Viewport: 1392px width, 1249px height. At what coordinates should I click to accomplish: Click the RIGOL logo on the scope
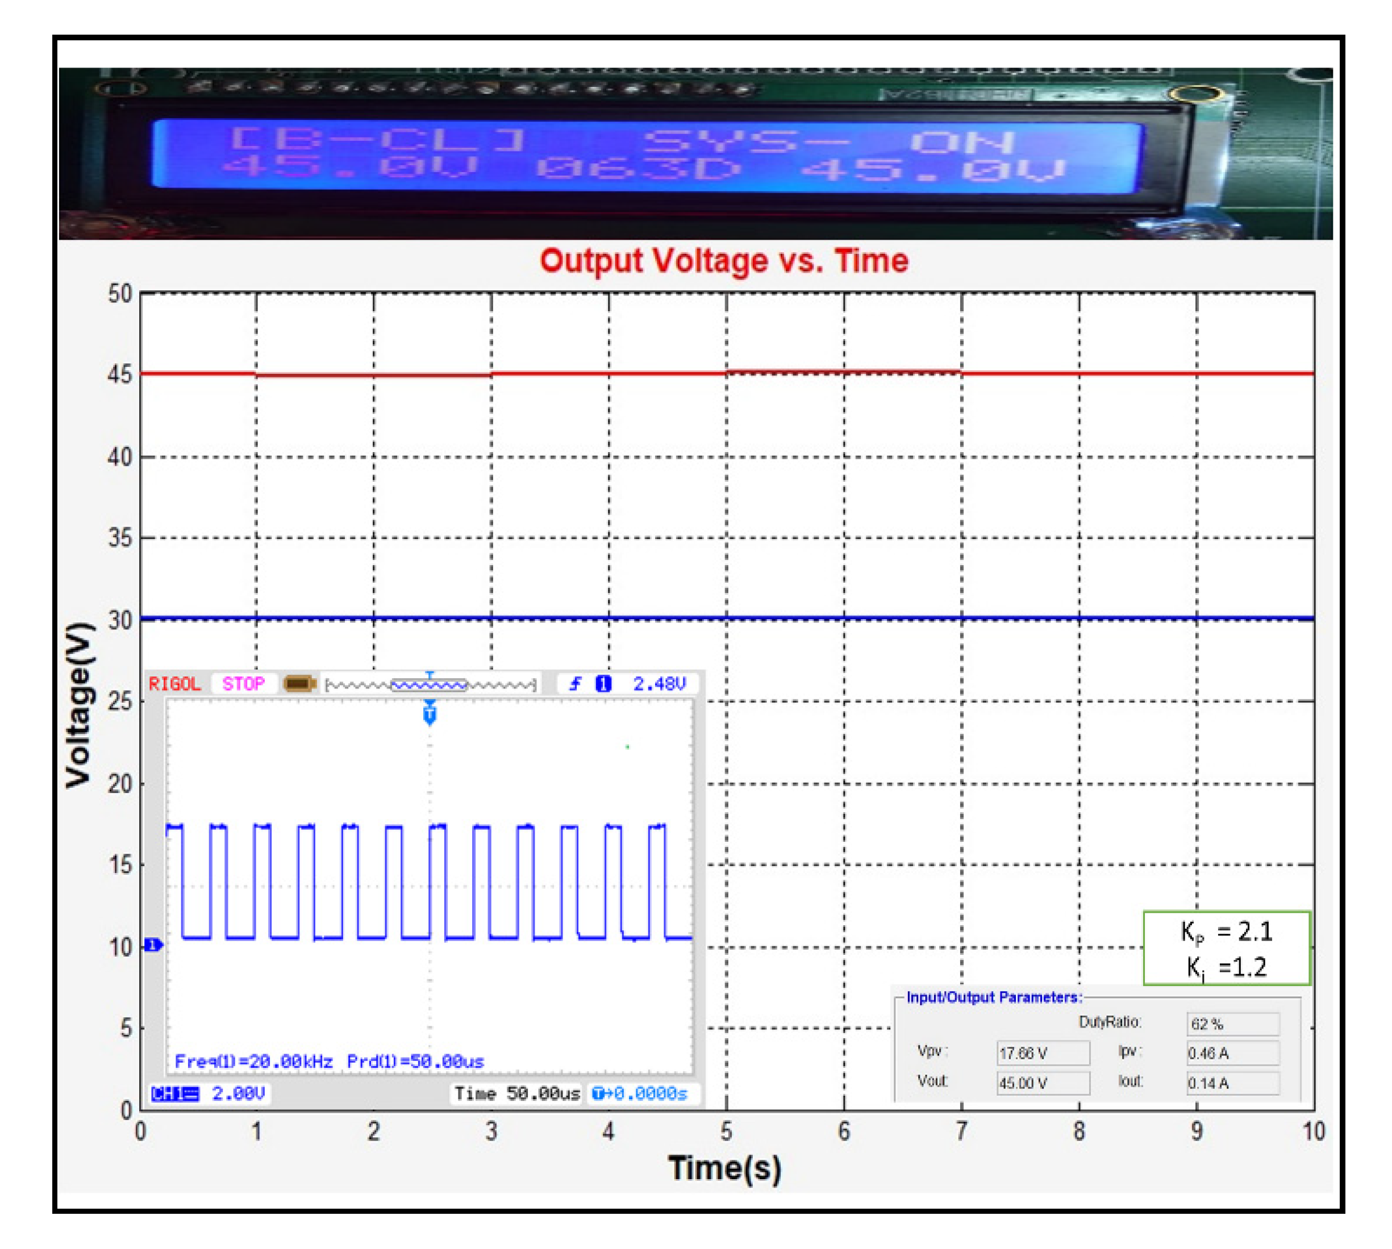174,684
